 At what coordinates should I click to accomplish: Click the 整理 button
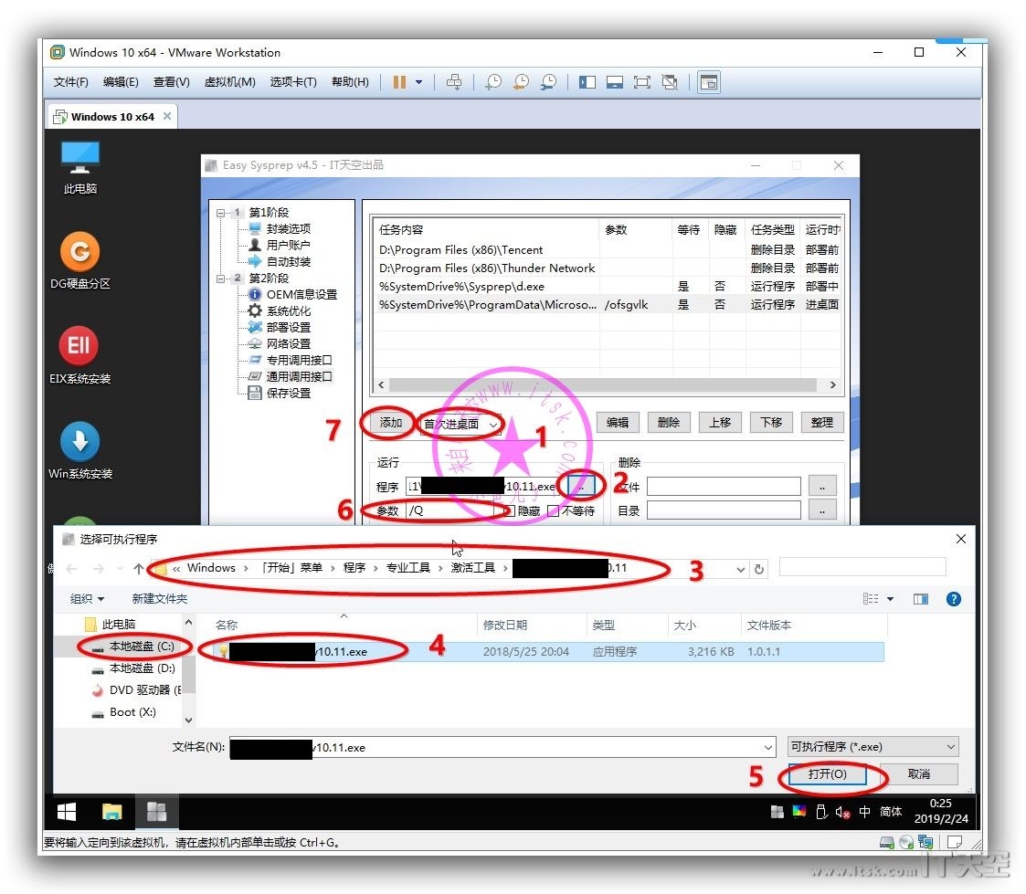point(822,423)
